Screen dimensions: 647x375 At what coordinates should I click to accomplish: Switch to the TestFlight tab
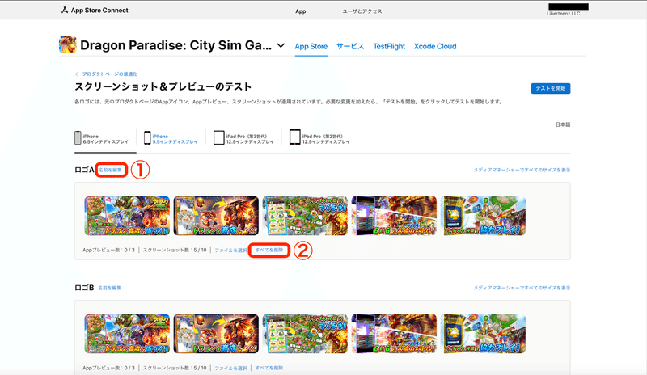[x=389, y=47]
